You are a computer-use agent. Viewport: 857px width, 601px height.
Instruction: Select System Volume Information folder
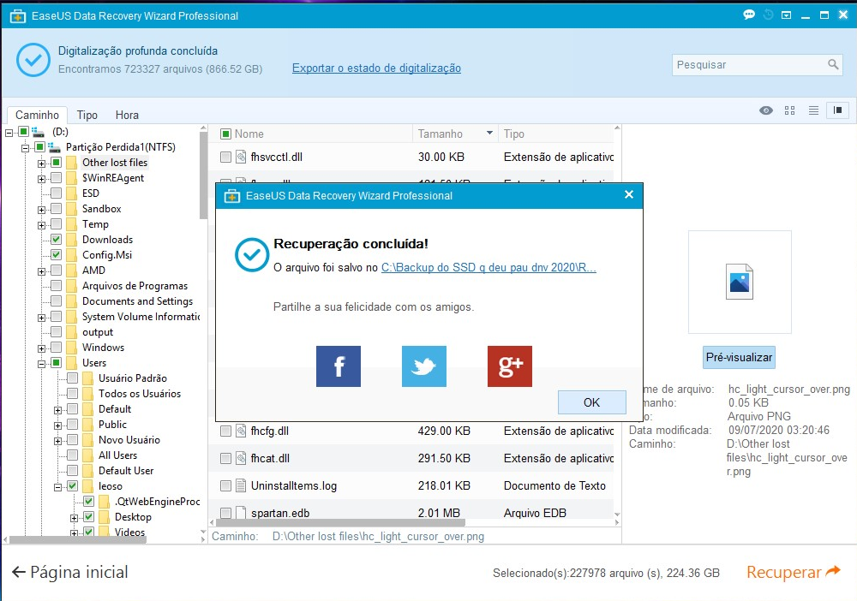tap(141, 317)
